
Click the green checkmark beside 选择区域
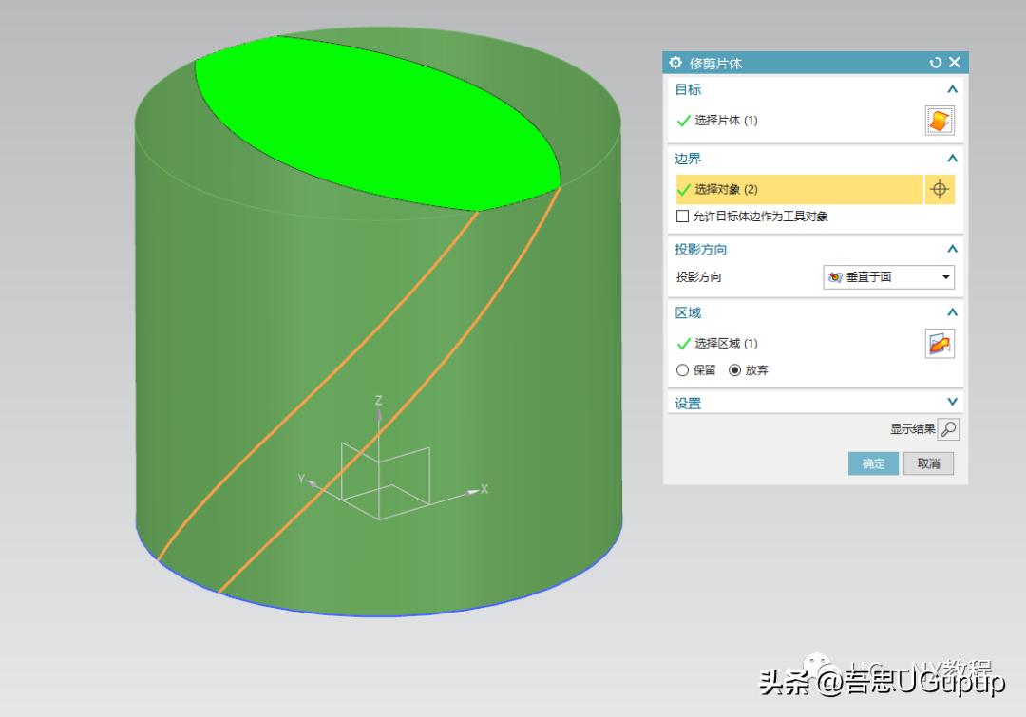[x=681, y=343]
